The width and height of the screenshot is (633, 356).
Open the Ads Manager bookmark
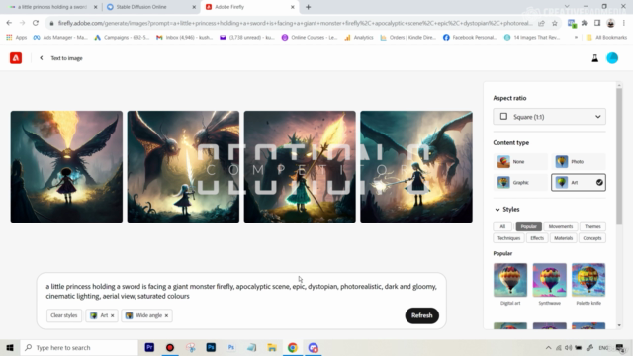pos(60,38)
